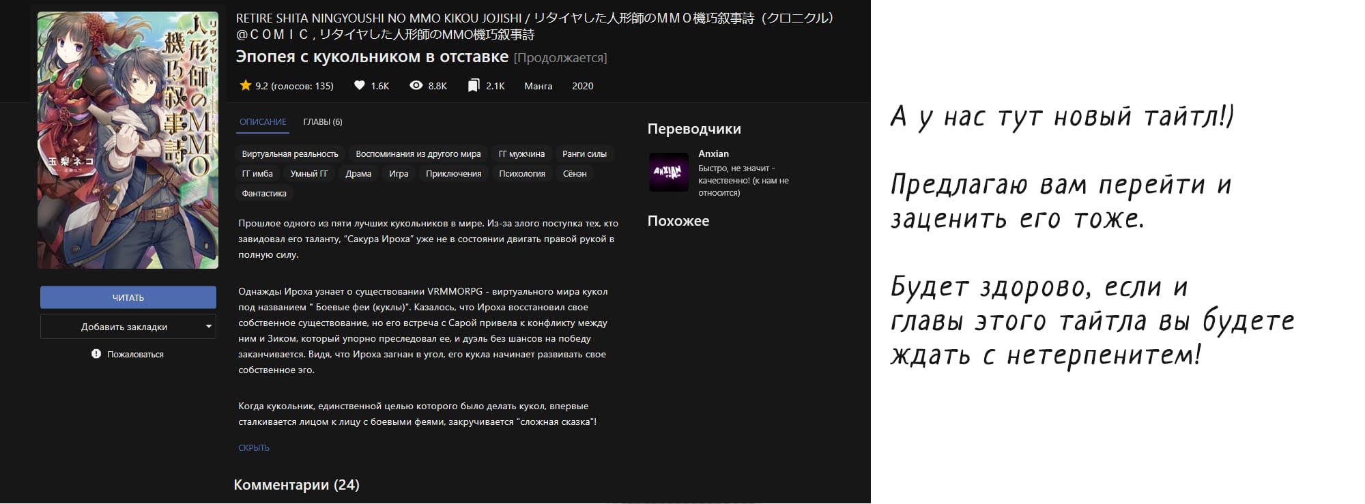The image size is (1365, 504).
Task: Click the Манга type label
Action: click(x=538, y=86)
